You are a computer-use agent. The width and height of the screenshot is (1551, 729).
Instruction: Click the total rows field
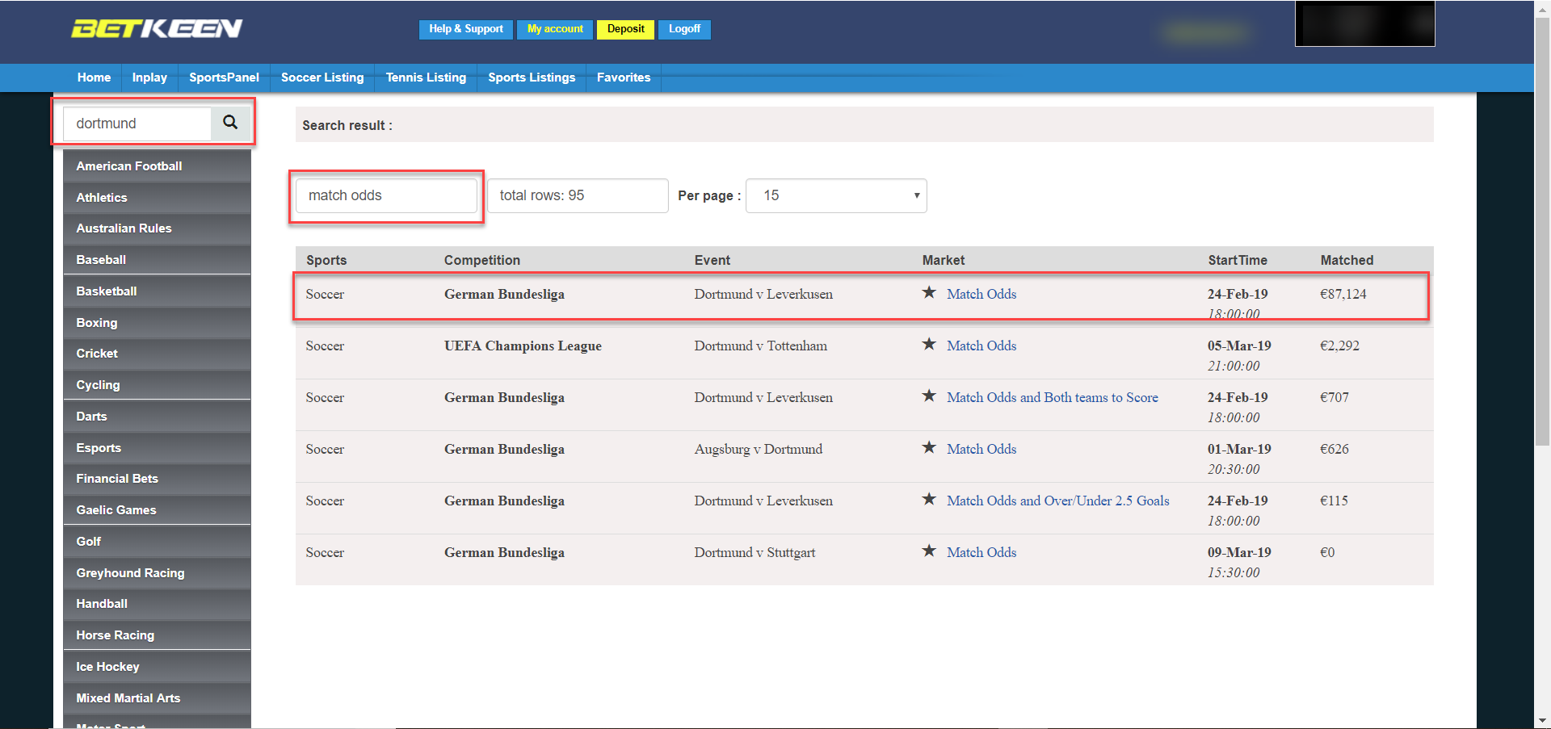(x=578, y=195)
